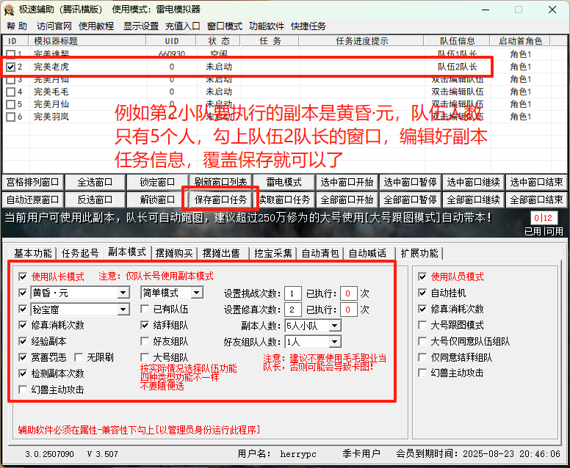This screenshot has width=570, height=468.
Task: Click the app icon in title bar
Action: [9, 10]
